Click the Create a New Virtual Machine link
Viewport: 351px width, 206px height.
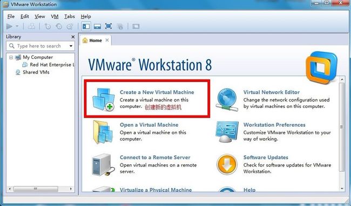click(157, 92)
